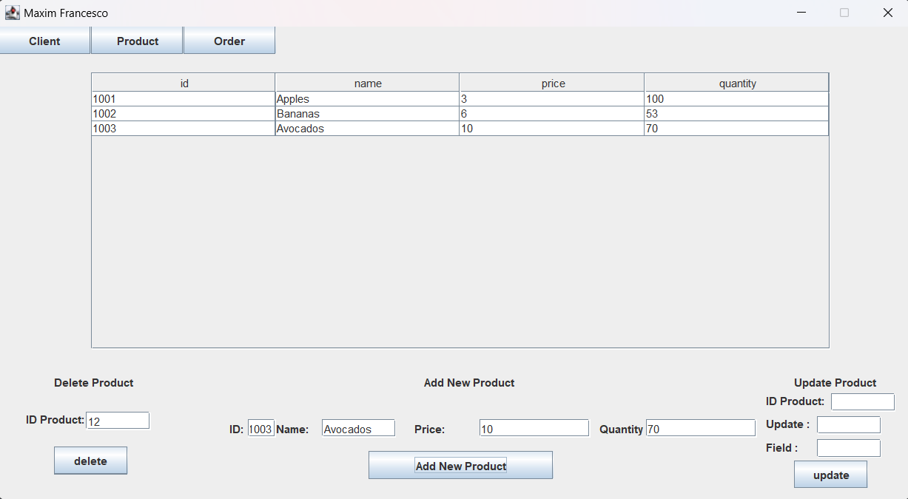Click the Field name text box

pyautogui.click(x=848, y=448)
